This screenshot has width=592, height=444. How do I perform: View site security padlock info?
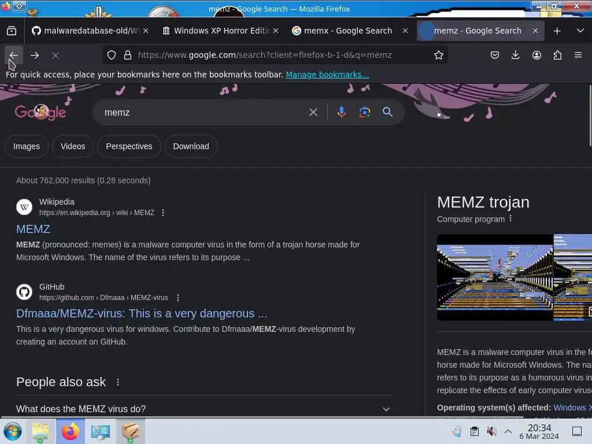pyautogui.click(x=128, y=55)
